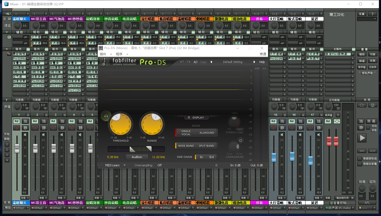Go to previous preset arrow in Pro-DS
This screenshot has width=381, height=216.
[x=211, y=62]
